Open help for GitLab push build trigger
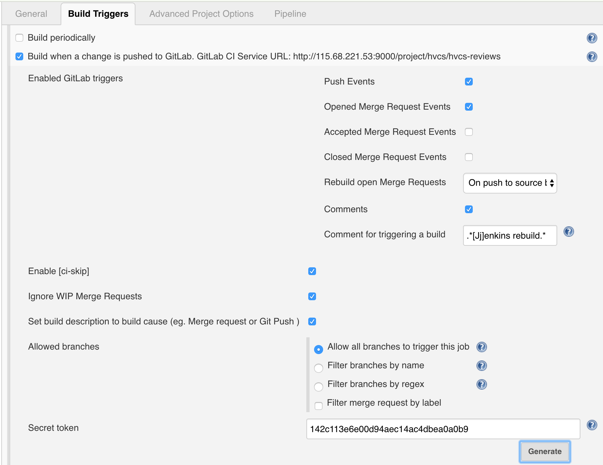Image resolution: width=603 pixels, height=465 pixels. coord(592,57)
